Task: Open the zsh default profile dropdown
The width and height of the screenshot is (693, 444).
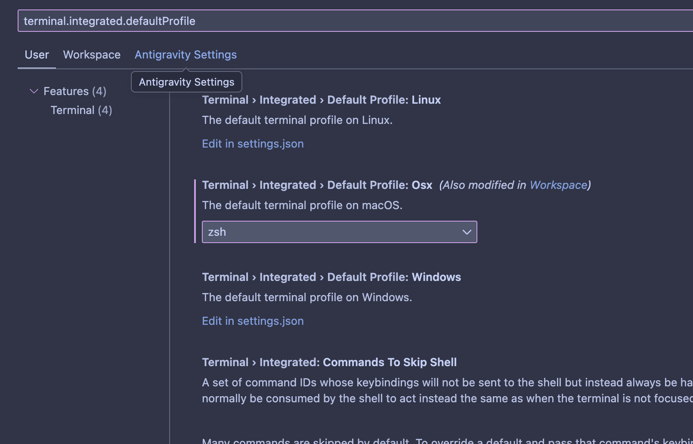Action: pyautogui.click(x=339, y=232)
